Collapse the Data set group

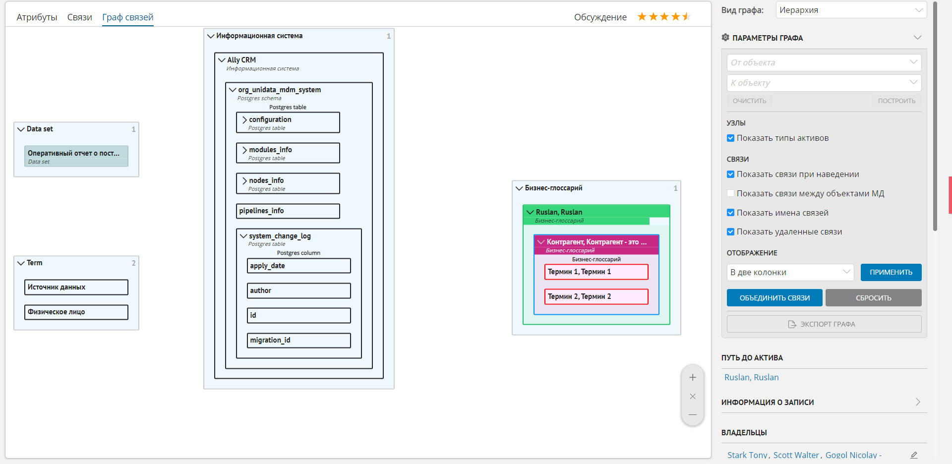pyautogui.click(x=21, y=129)
